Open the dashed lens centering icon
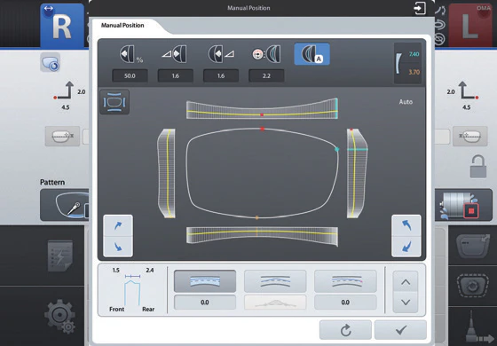The image size is (497, 346). click(x=472, y=286)
